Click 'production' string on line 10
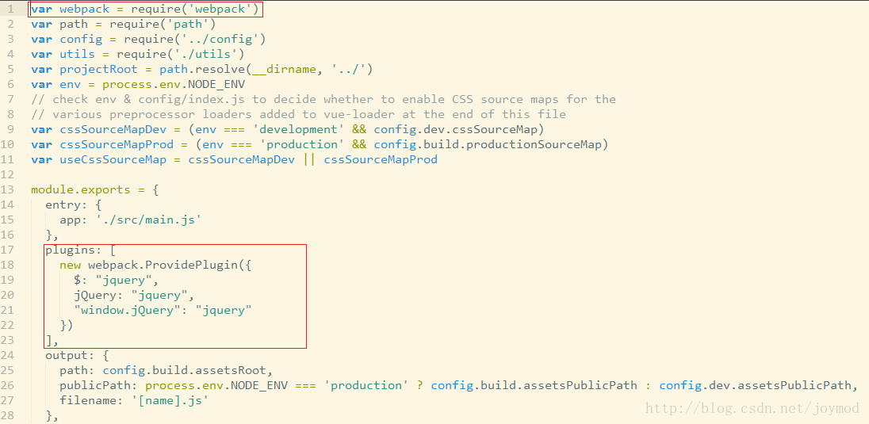The image size is (869, 424). (302, 144)
